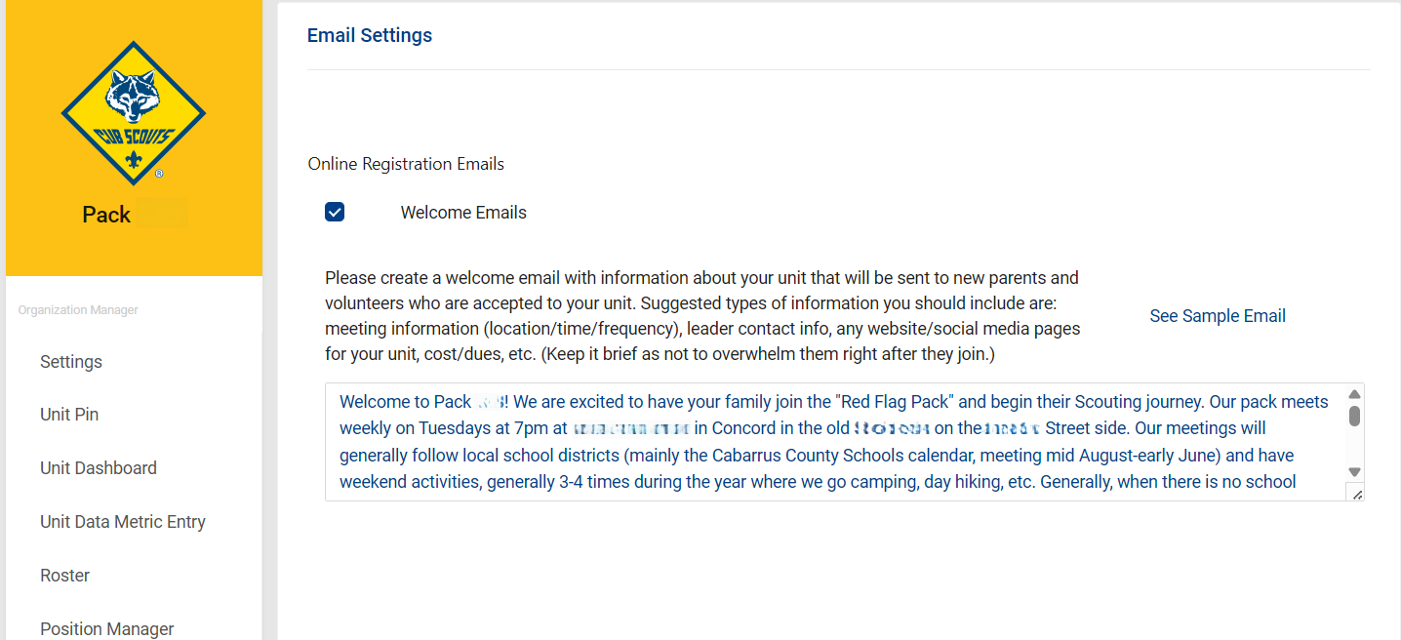Click the welcome email scrollbar thumb
1401x640 pixels.
[1354, 417]
